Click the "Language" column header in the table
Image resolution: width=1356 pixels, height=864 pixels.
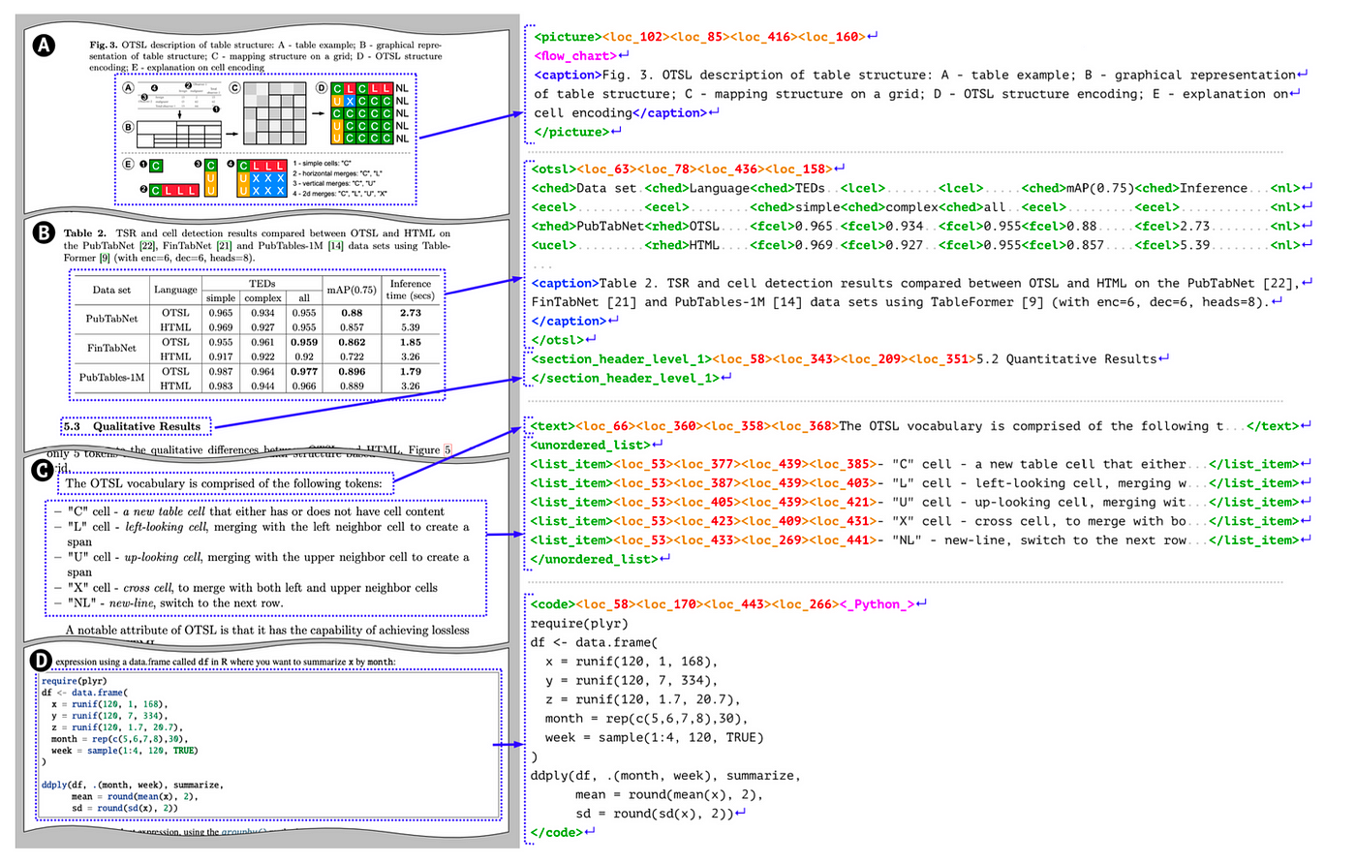[175, 290]
